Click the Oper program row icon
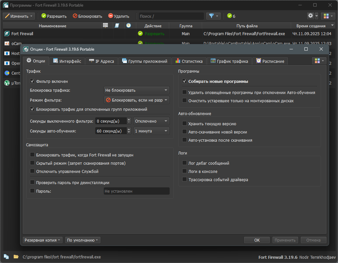The height and width of the screenshot is (263, 338). 7,63
